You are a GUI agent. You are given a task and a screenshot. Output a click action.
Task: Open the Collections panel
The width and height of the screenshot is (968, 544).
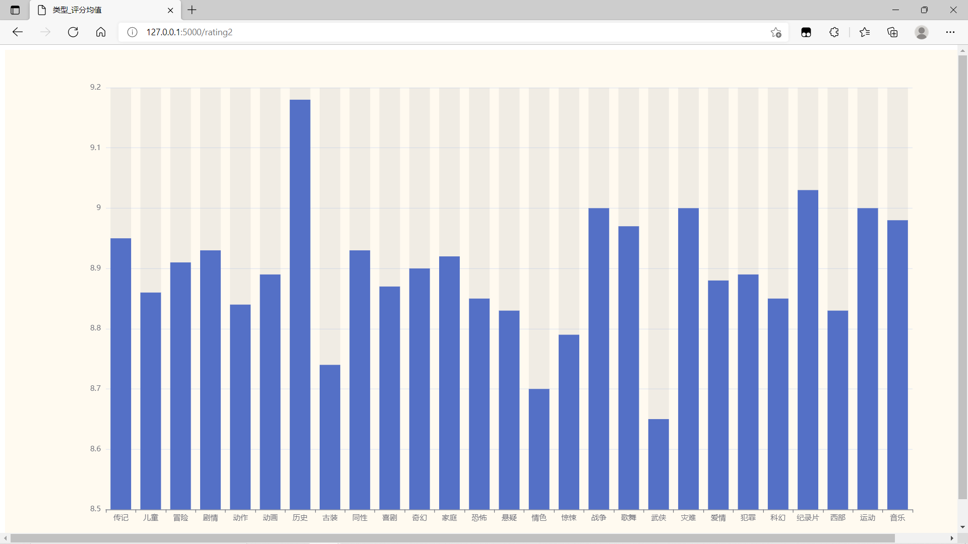pyautogui.click(x=892, y=32)
